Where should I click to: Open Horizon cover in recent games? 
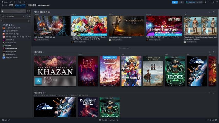pyautogui.click(x=110, y=71)
